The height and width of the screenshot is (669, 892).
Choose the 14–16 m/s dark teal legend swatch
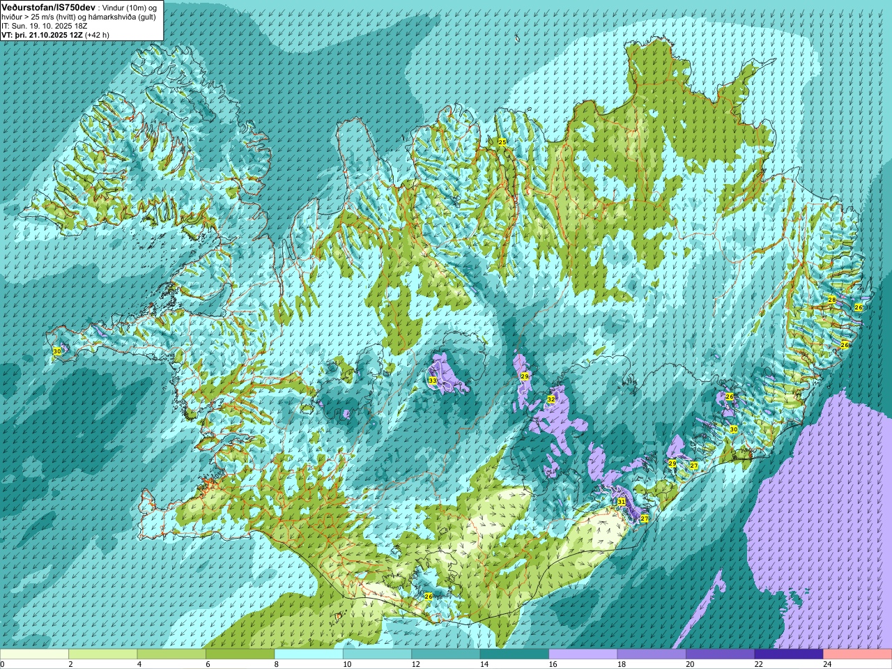pyautogui.click(x=514, y=654)
